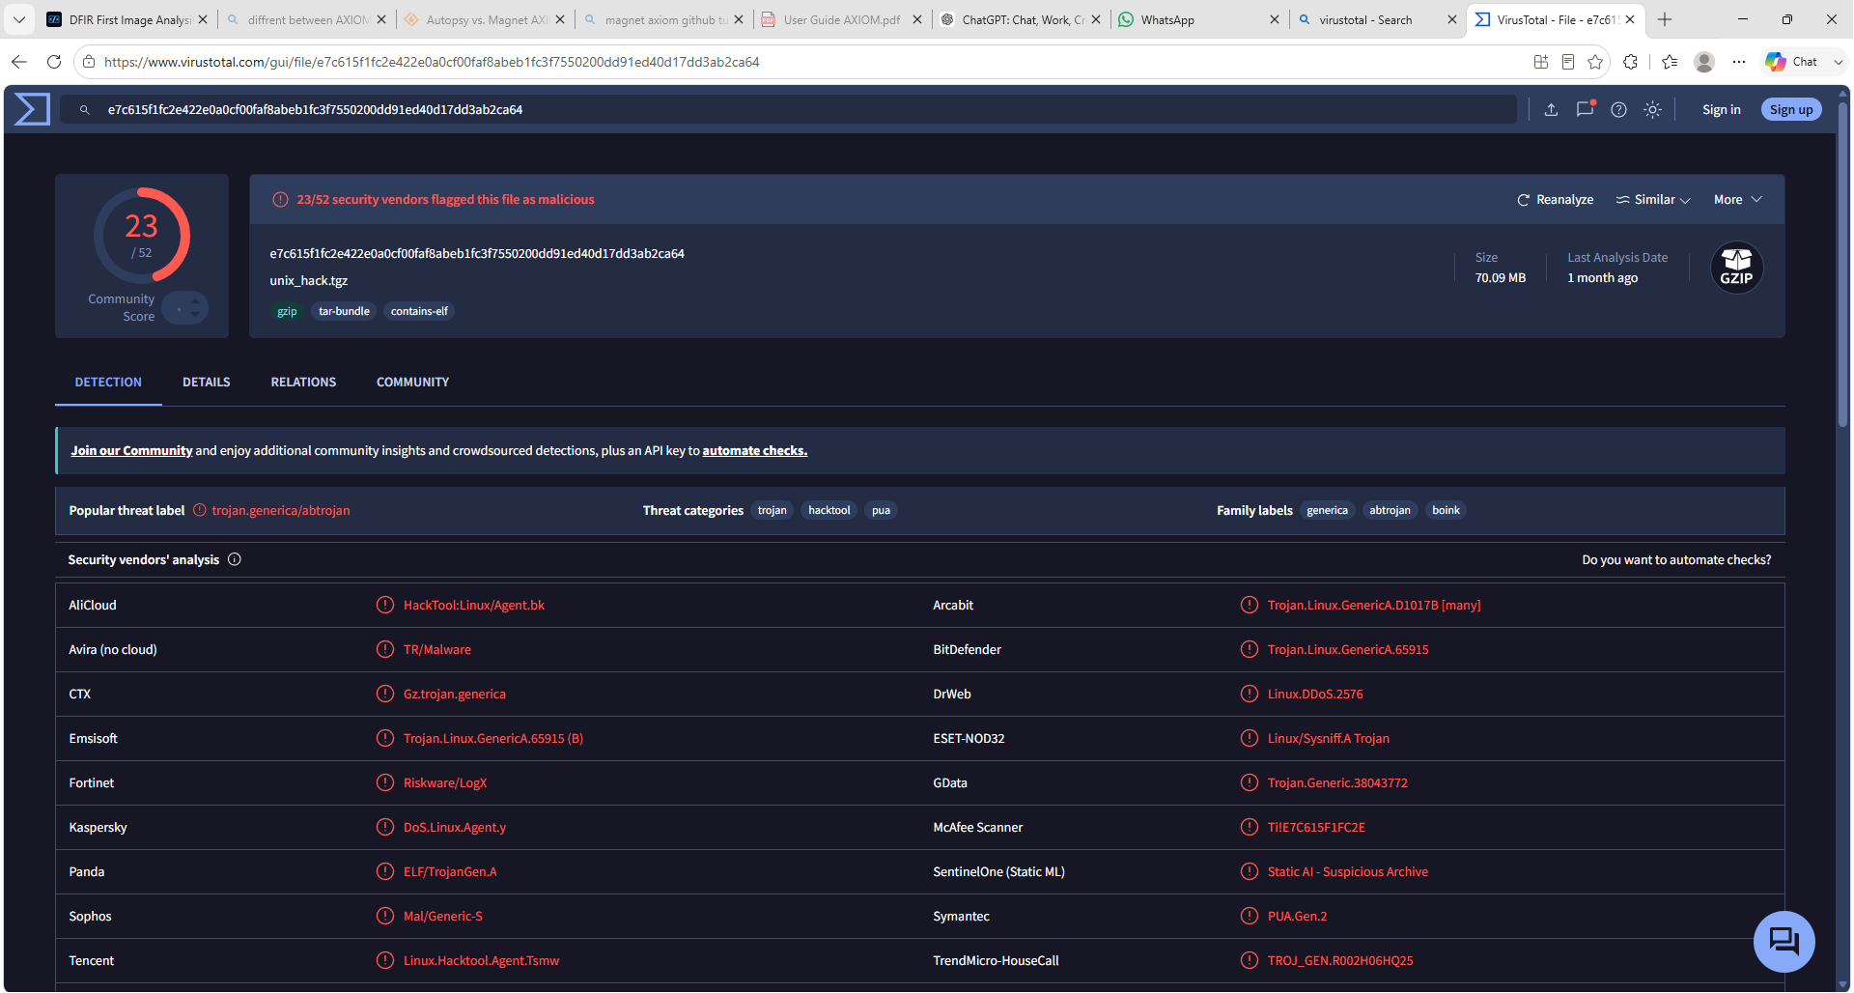
Task: Click the search magnifier icon in VirusTotal bar
Action: coord(85,110)
